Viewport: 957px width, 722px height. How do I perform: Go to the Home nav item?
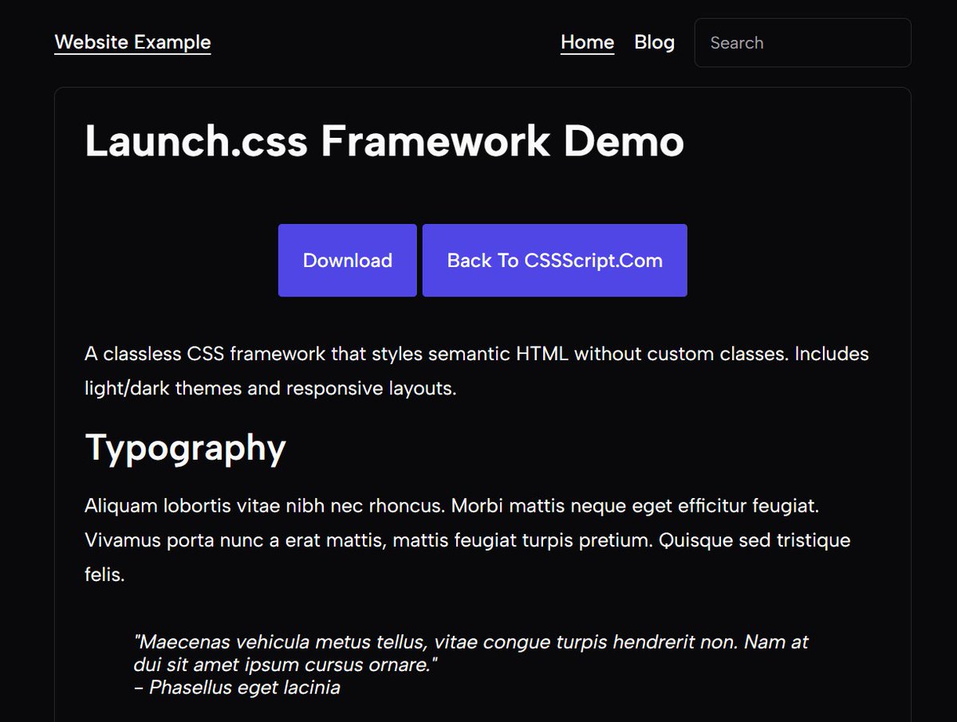pos(588,42)
